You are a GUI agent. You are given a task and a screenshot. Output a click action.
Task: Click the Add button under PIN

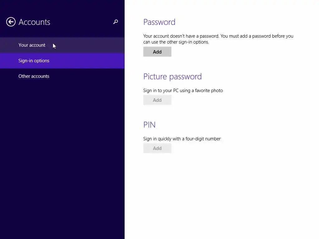(x=157, y=148)
